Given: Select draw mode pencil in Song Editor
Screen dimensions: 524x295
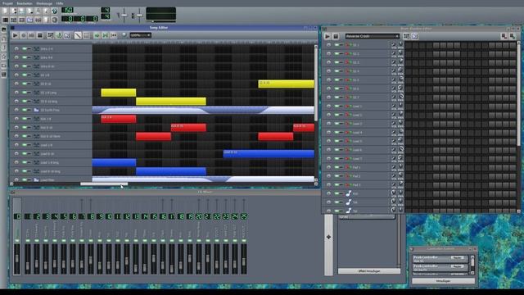Looking at the screenshot, I should (78, 35).
